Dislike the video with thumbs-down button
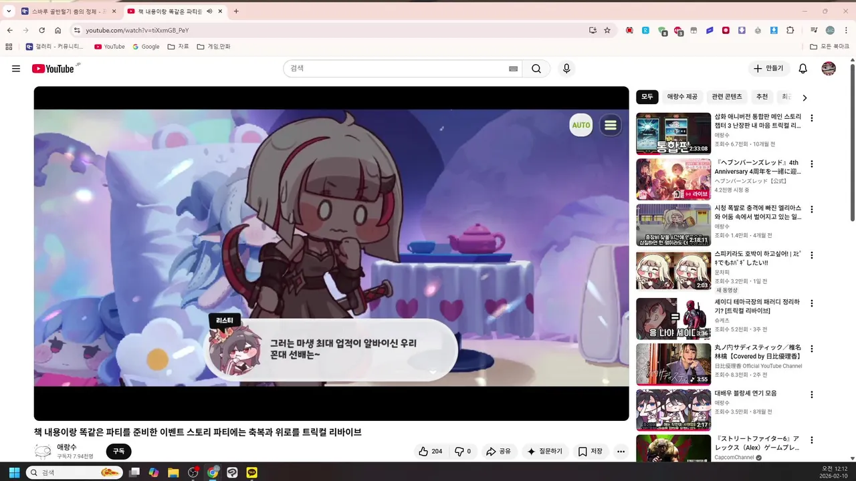The image size is (856, 481). (463, 452)
